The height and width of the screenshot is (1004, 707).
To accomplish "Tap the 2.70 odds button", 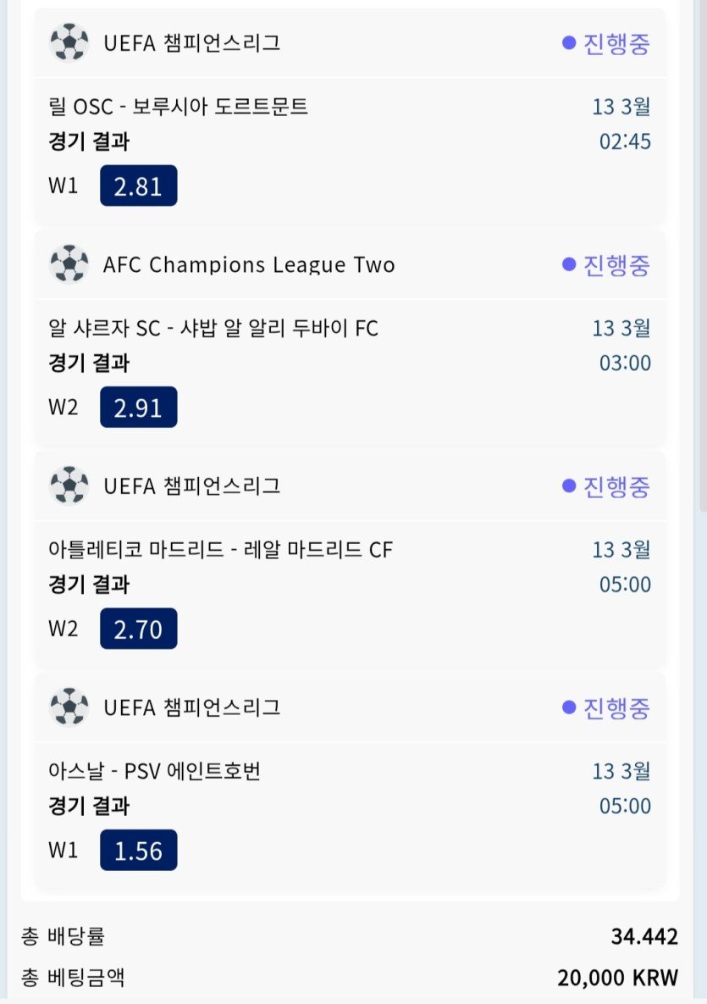I will pyautogui.click(x=138, y=629).
